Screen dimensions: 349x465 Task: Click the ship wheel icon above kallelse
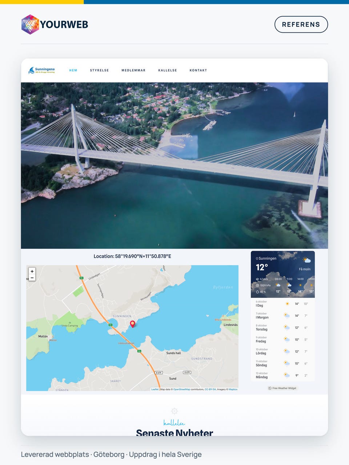click(x=174, y=411)
